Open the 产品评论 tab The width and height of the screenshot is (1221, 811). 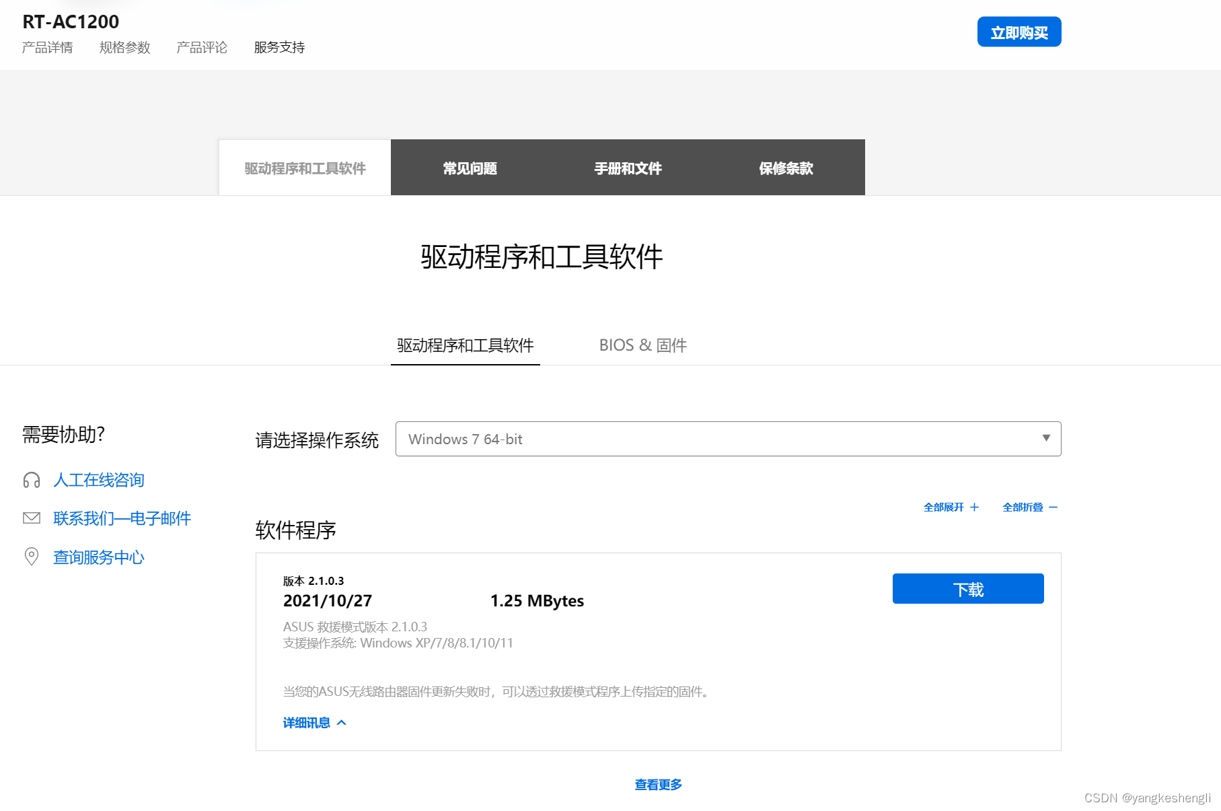click(202, 47)
